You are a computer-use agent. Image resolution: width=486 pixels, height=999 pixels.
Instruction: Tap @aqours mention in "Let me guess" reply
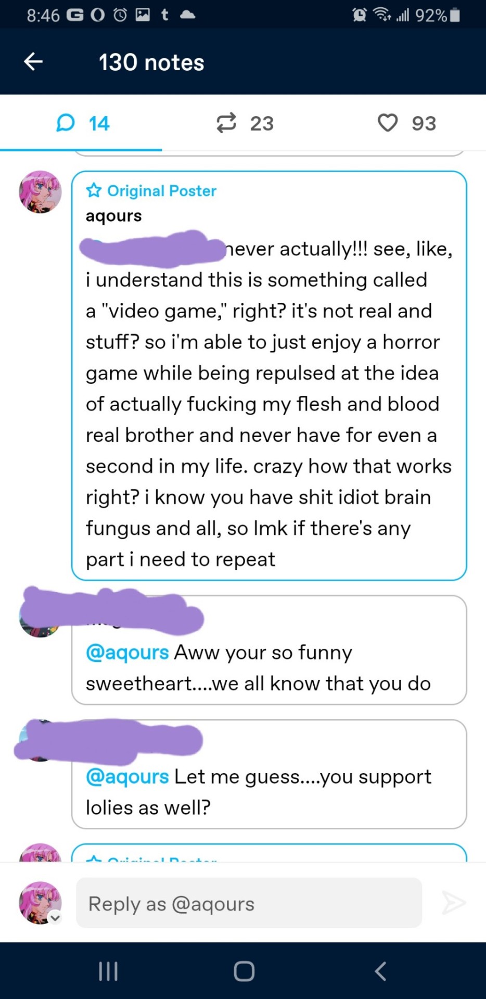point(127,777)
